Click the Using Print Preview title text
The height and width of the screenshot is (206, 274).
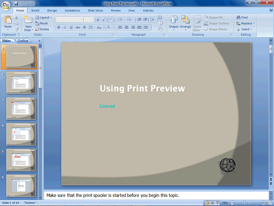coord(142,88)
